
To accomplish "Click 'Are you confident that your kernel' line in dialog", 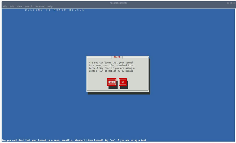I will 111,63.
